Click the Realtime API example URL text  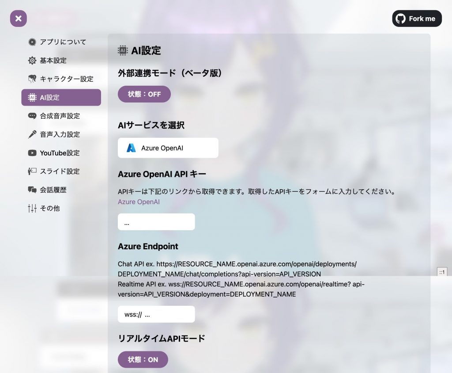click(x=241, y=289)
